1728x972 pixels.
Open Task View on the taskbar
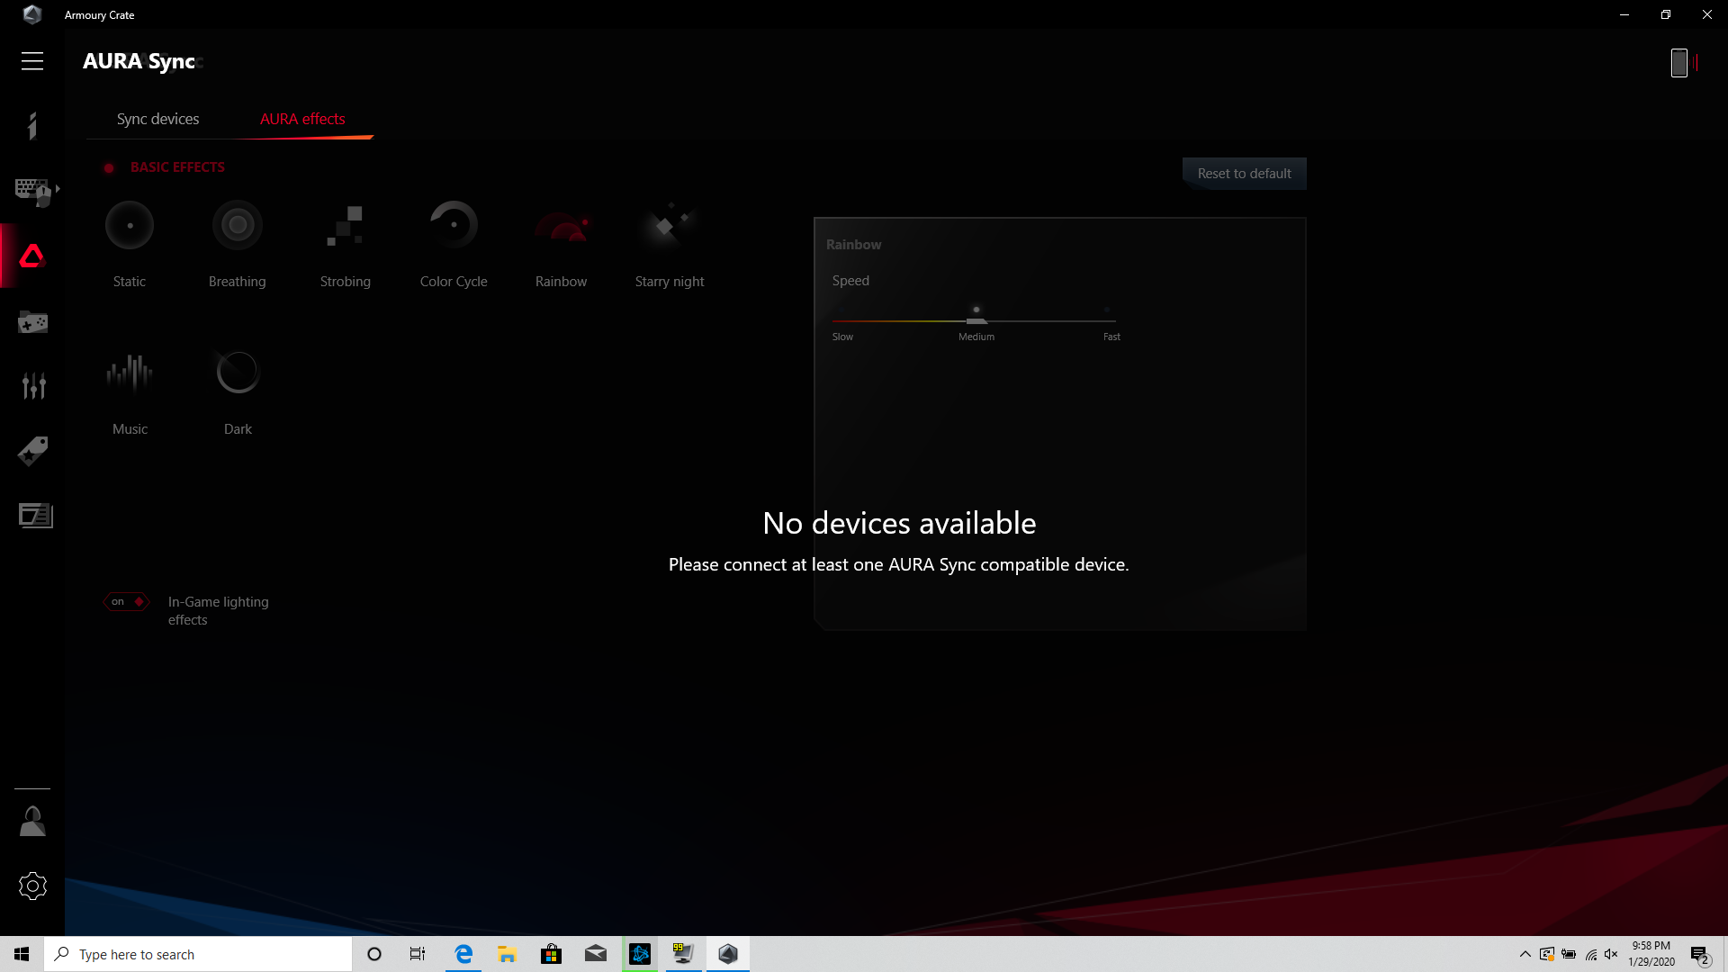[418, 954]
